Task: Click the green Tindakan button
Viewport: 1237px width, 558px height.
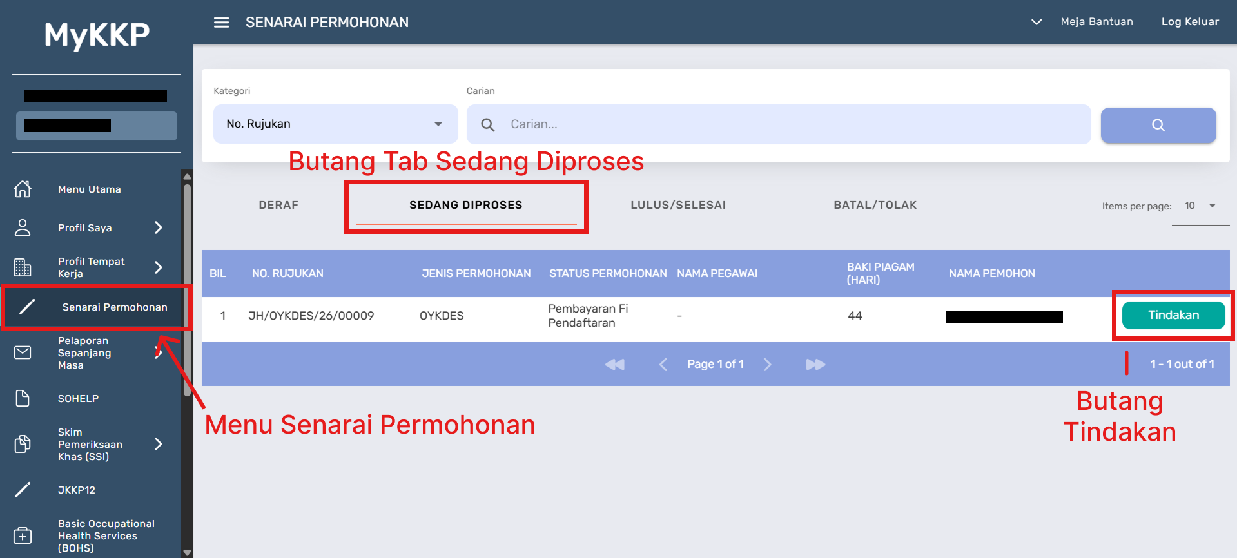Action: tap(1173, 315)
